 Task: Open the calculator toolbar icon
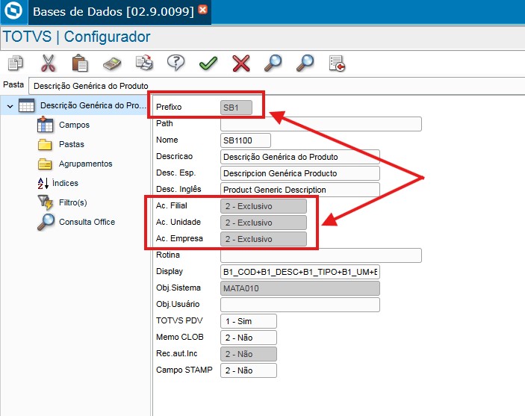click(112, 63)
